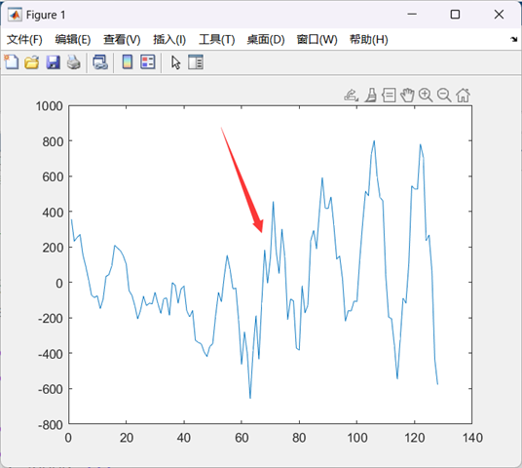
Task: Open the 查看(V) menu
Action: click(122, 40)
